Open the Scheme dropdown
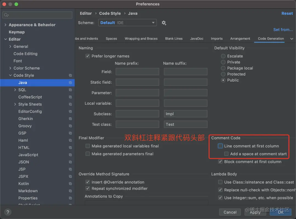This screenshot has width=296, height=219. [x=127, y=23]
